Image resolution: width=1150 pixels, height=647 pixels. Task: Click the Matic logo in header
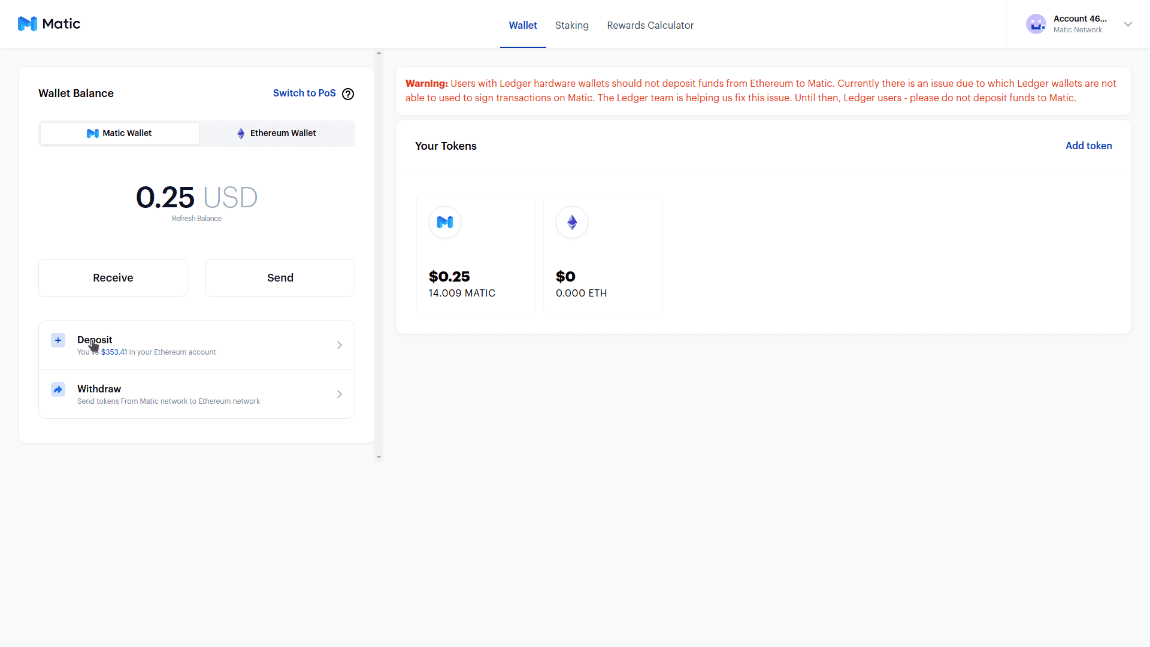[49, 24]
